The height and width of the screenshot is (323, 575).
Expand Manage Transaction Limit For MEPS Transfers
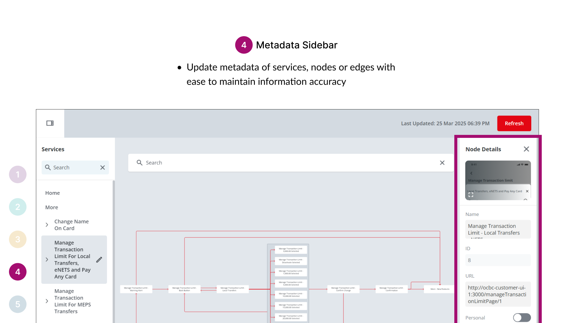tap(47, 301)
